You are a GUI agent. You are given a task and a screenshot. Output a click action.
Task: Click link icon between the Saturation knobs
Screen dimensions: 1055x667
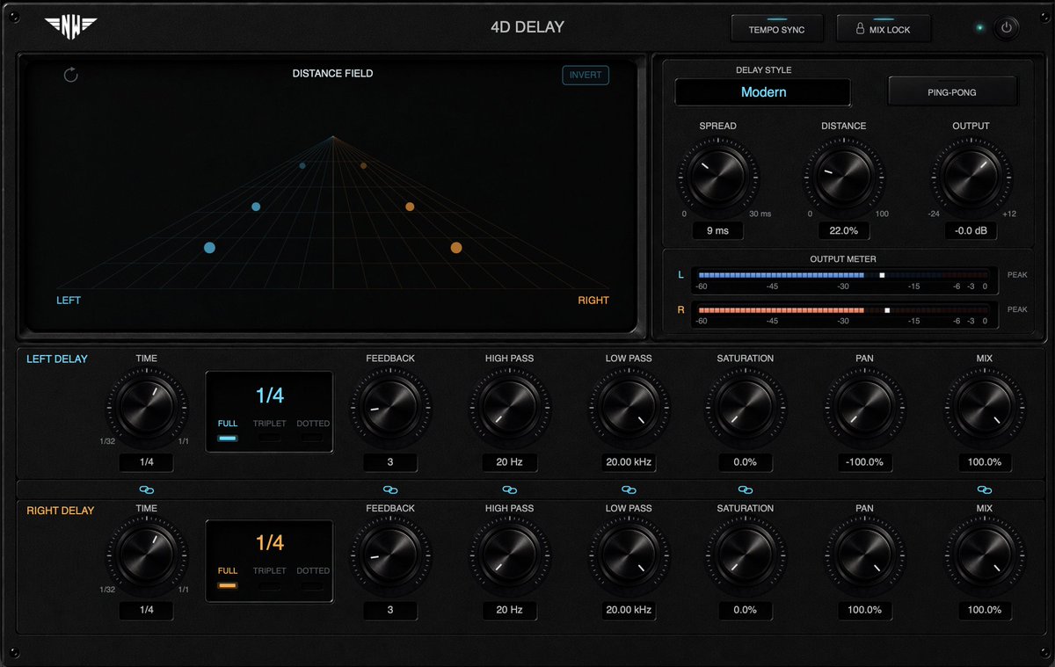pyautogui.click(x=746, y=489)
